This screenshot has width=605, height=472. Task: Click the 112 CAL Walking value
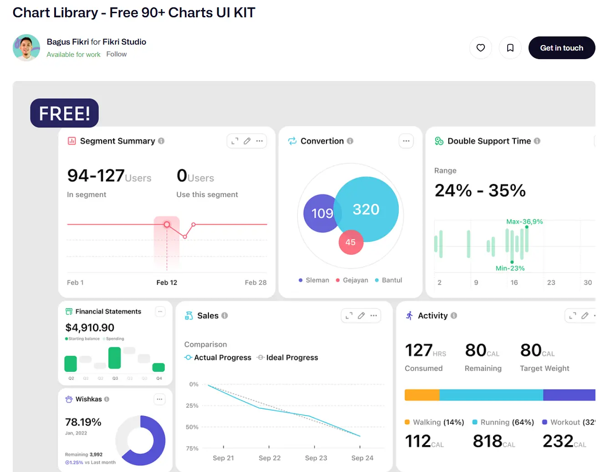(x=424, y=442)
